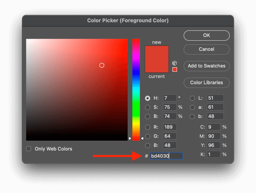Select the R red radio button
The image size is (256, 193).
(148, 127)
